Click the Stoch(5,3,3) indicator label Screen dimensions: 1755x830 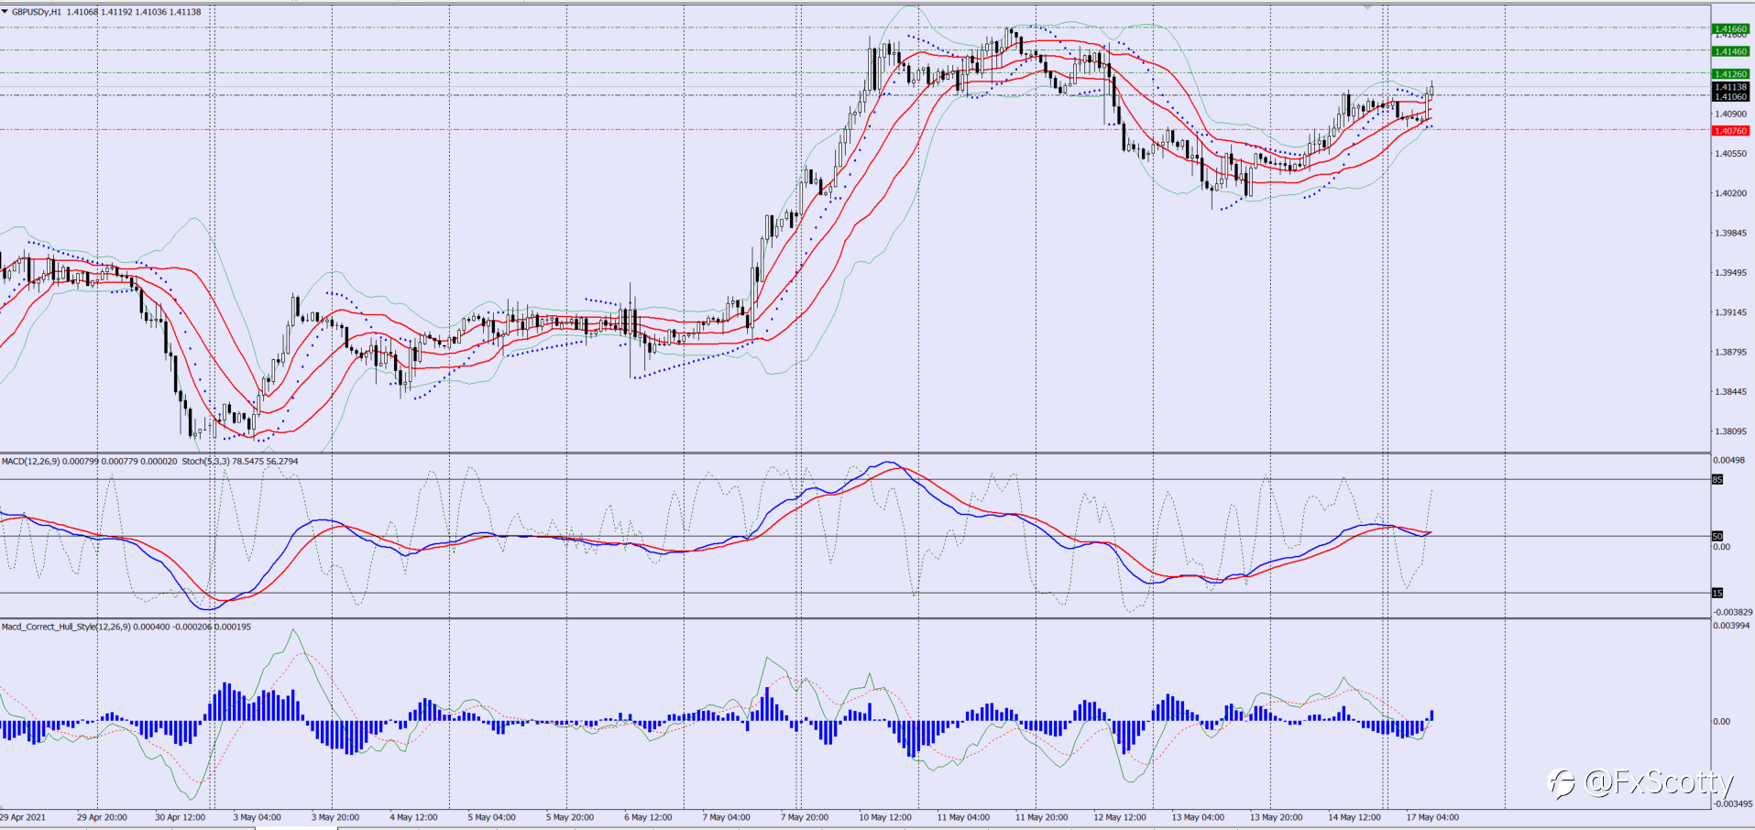206,461
